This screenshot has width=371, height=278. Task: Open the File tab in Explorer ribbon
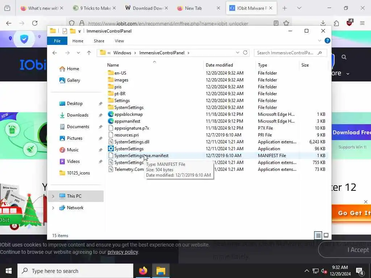57,41
